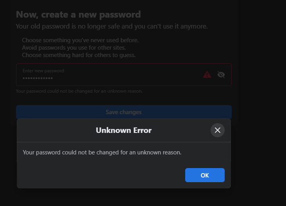Click the masked password dots
286x206 pixels.
[38, 79]
